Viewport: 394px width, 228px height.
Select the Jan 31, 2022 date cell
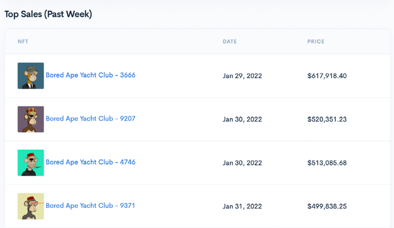[x=243, y=206]
